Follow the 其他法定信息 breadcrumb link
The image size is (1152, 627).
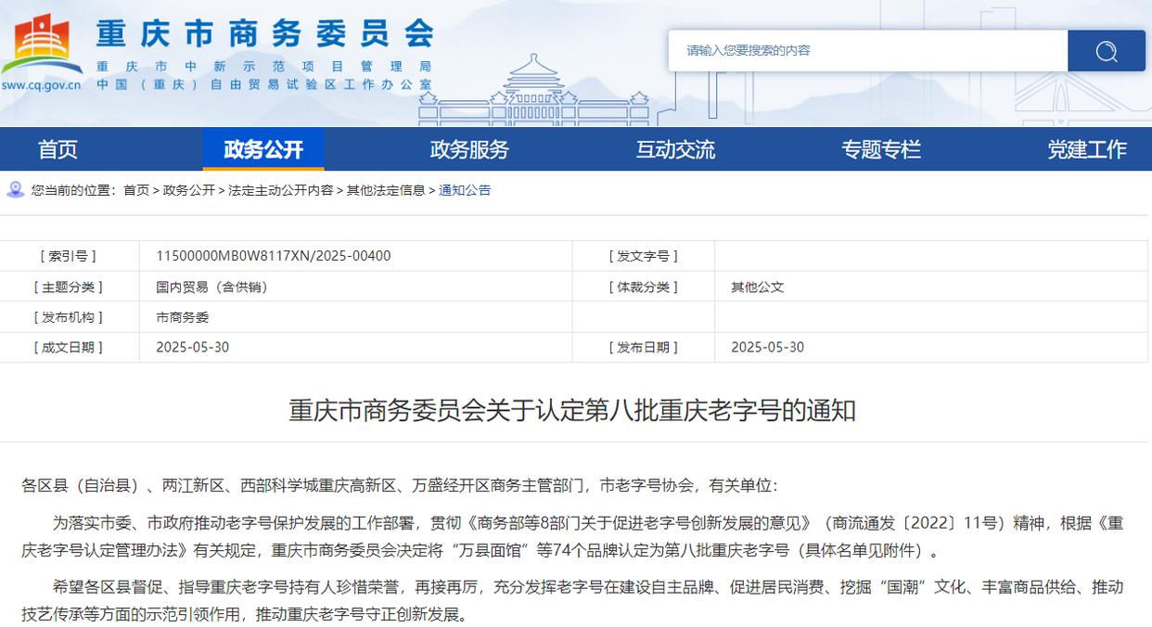[386, 190]
